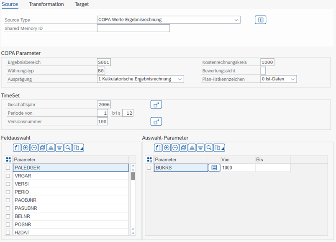Viewport: 336px width, 242px height.
Task: Add a row with the Feldauswahl plus icon
Action: [26, 148]
